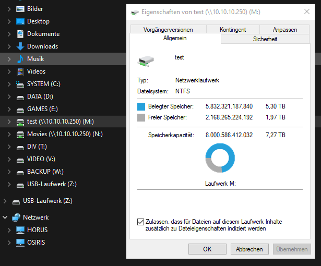Viewport: 321px width, 266px height.
Task: Click the Übernehmen button
Action: tap(292, 249)
